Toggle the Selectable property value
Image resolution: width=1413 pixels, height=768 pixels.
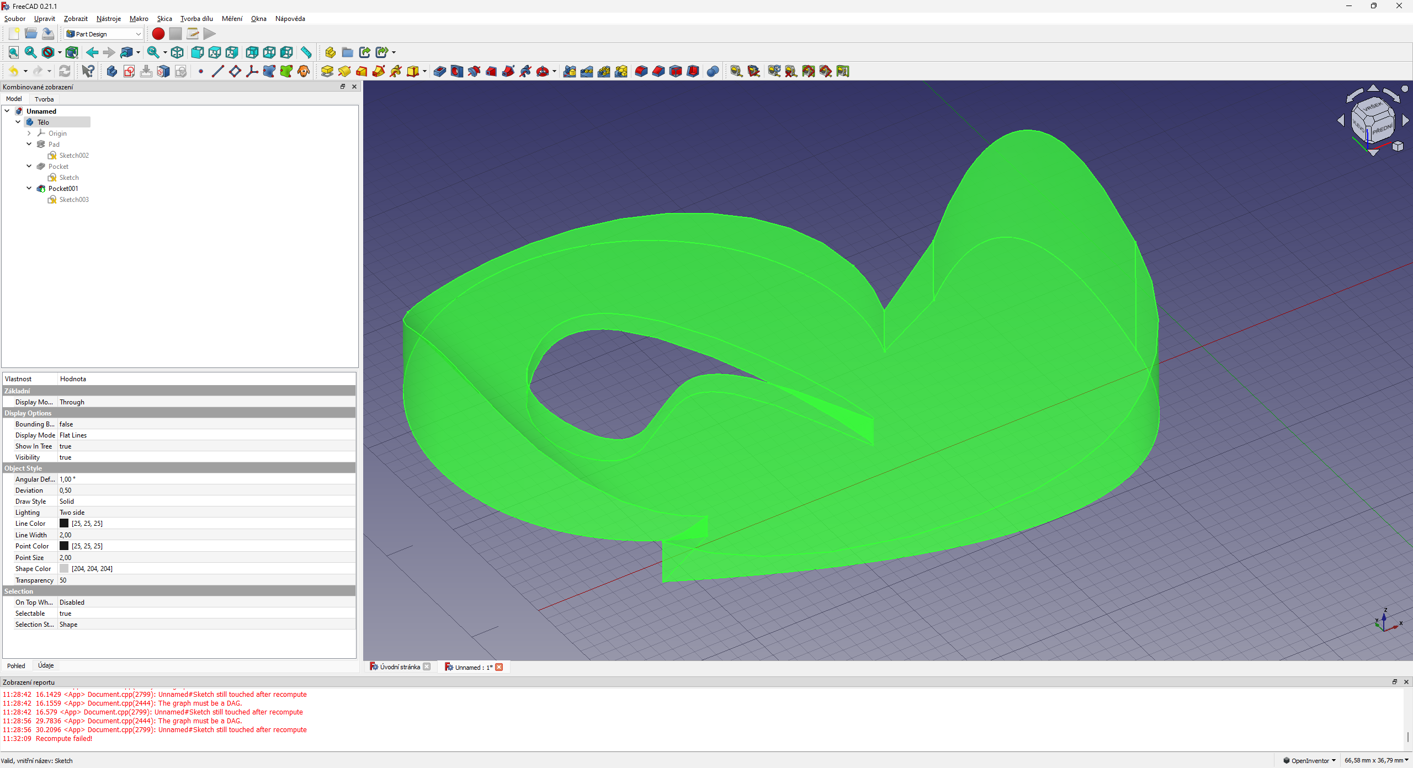(x=65, y=614)
